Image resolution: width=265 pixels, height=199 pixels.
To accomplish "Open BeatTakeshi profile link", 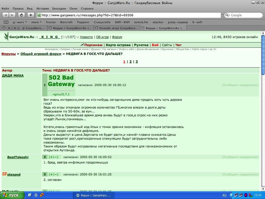I will coord(18,157).
